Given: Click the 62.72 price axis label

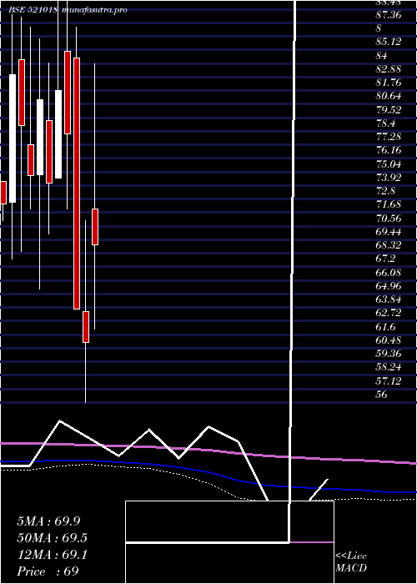Looking at the screenshot, I should [389, 313].
